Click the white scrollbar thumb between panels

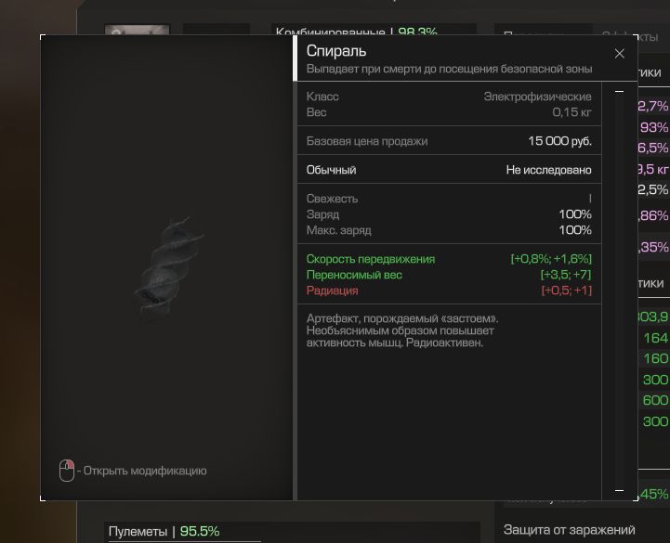295,58
